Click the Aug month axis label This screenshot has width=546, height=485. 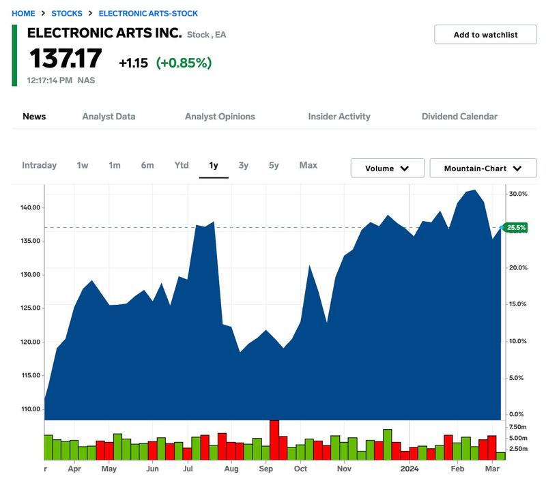click(x=231, y=469)
